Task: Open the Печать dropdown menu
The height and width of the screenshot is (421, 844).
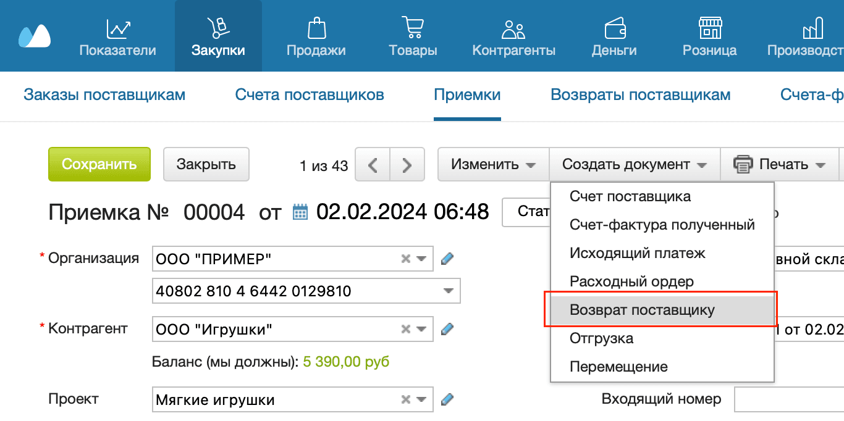Action: (x=780, y=164)
